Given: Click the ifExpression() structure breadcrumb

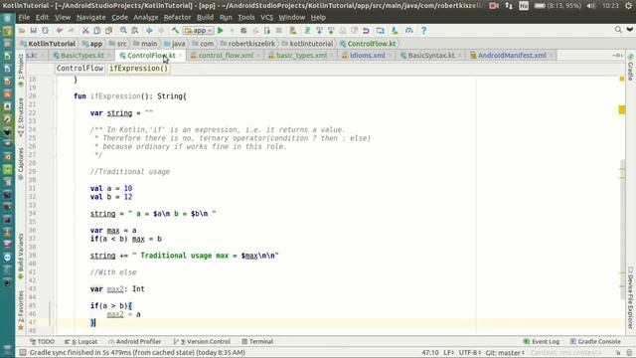Looking at the screenshot, I should (x=138, y=69).
